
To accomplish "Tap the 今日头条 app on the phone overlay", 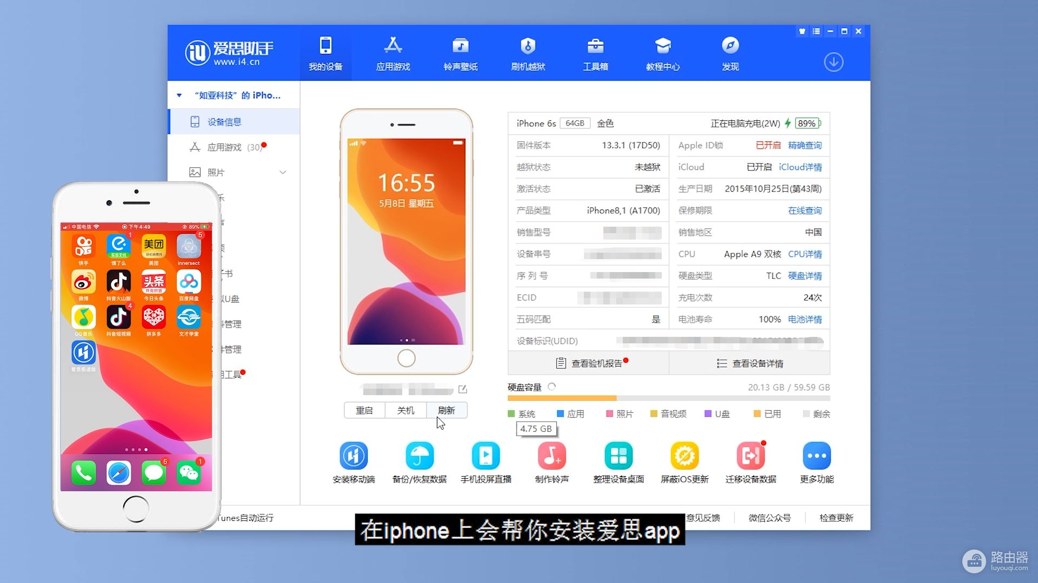I will 154,282.
